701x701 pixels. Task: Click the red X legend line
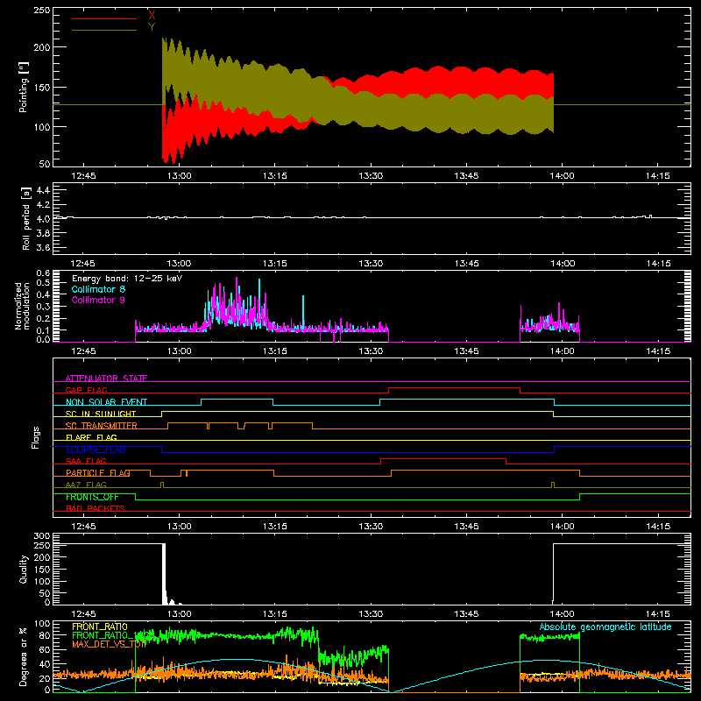[103, 18]
